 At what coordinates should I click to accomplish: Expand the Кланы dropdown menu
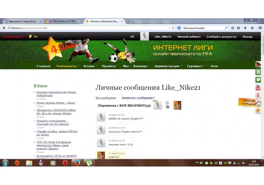pos(89,66)
